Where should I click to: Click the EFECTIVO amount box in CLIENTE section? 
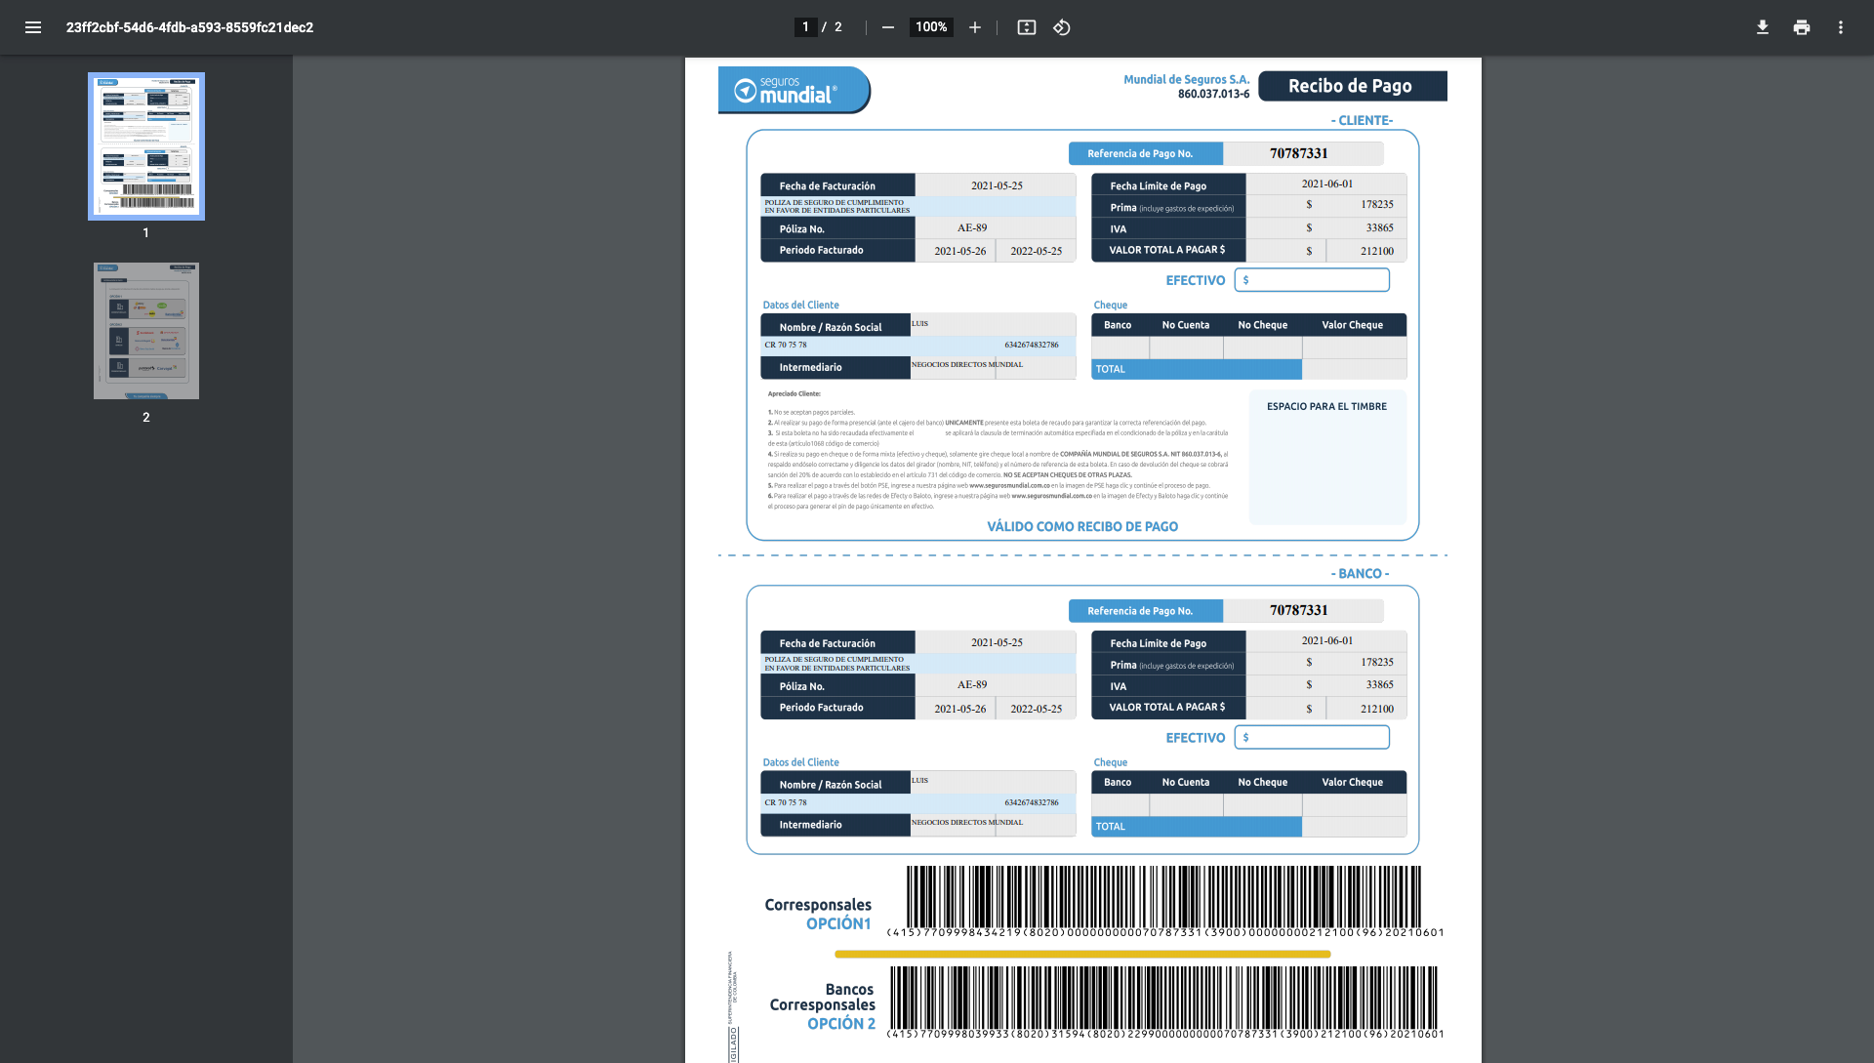click(1311, 280)
